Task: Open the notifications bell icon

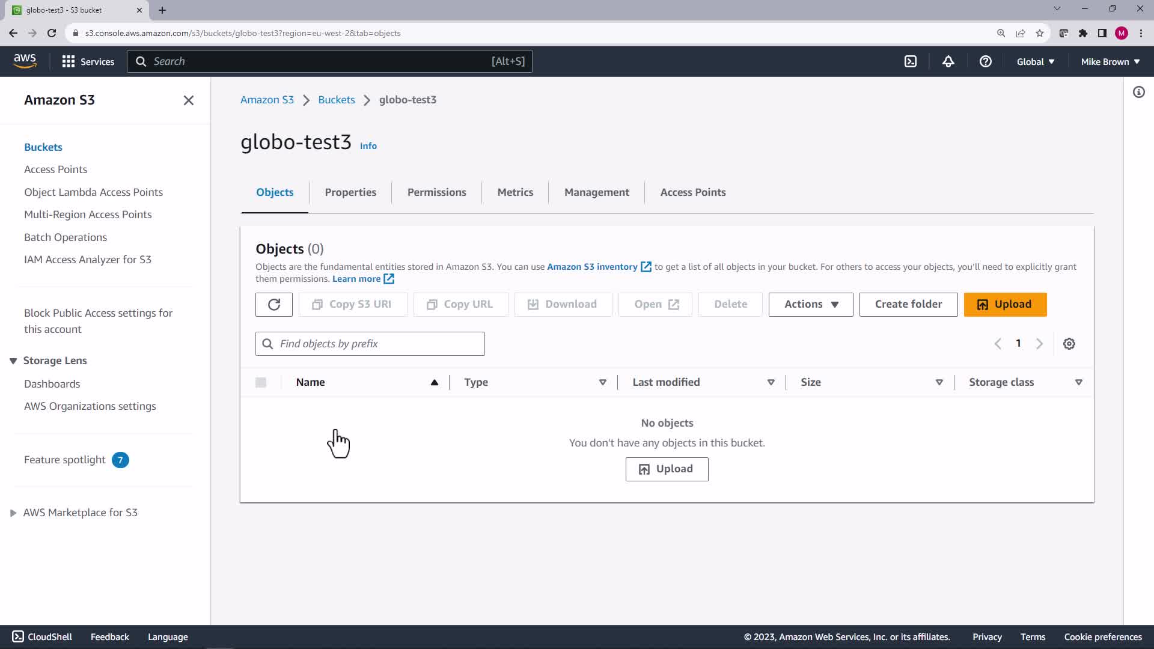Action: click(x=948, y=61)
